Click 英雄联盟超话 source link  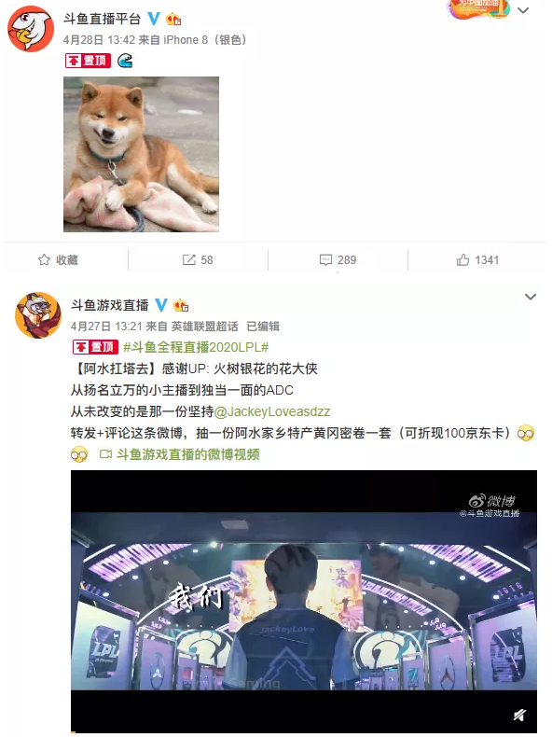click(204, 327)
